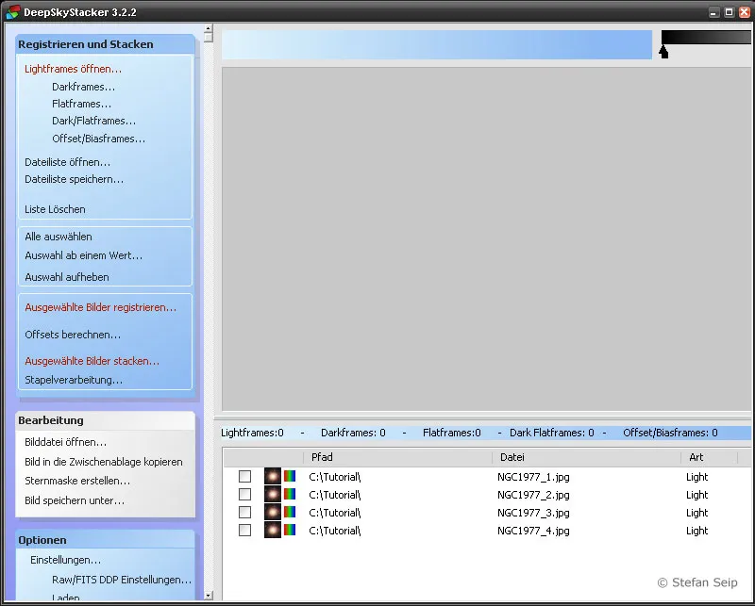755x606 pixels.
Task: Check the box for NGC1977_2.jpg
Action: tap(244, 495)
